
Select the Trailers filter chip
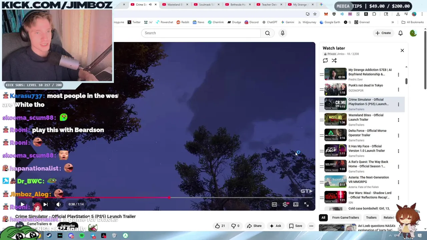coord(371,218)
